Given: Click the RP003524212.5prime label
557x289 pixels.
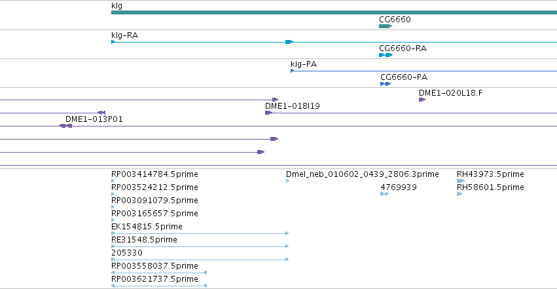Looking at the screenshot, I should 154,187.
